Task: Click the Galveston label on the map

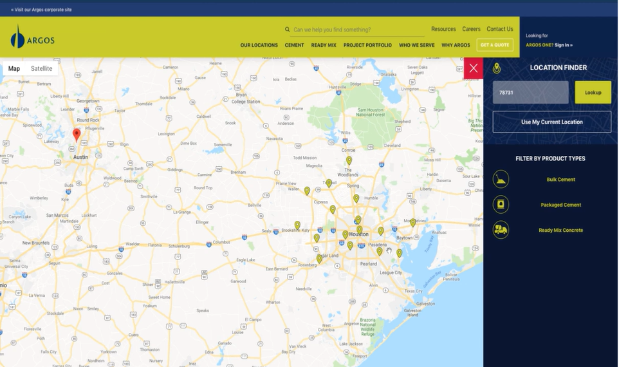Action: pos(425,303)
